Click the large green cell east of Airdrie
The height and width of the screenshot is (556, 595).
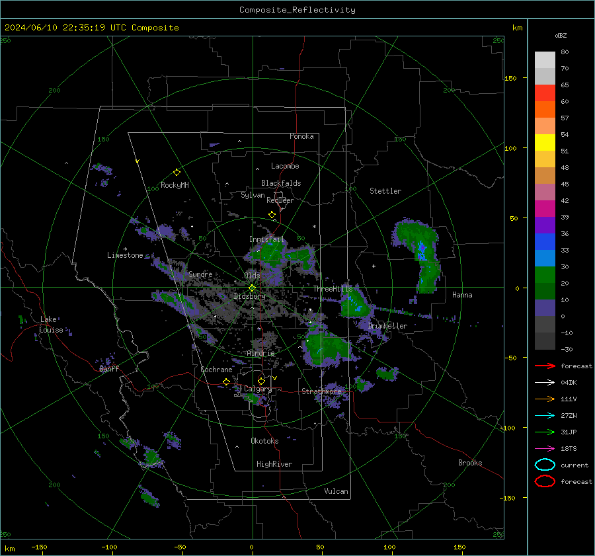pyautogui.click(x=327, y=346)
